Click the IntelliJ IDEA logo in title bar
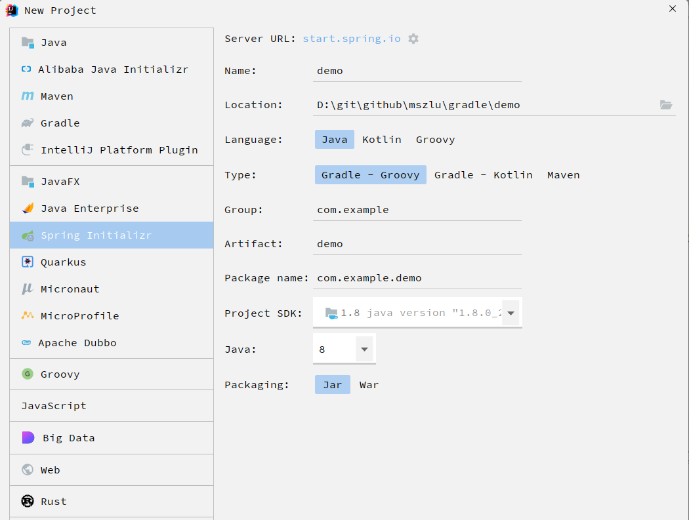The width and height of the screenshot is (689, 520). coord(12,10)
